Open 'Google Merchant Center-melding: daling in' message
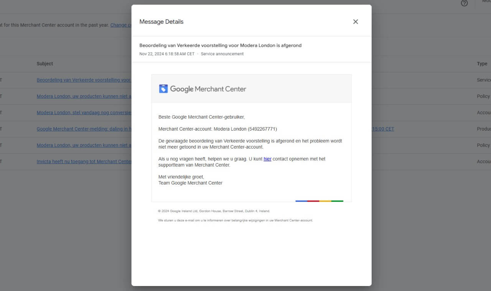491x291 pixels. pyautogui.click(x=84, y=129)
